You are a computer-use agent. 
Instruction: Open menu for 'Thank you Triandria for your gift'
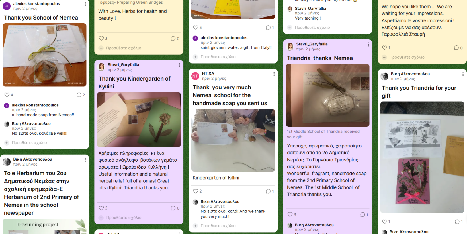point(463,74)
